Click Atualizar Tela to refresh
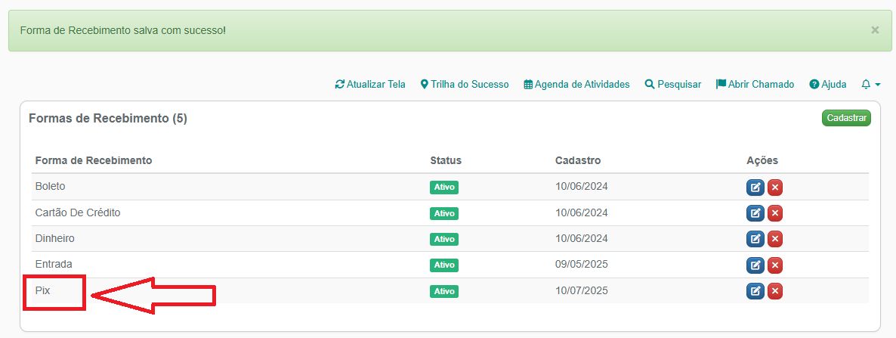 (x=370, y=85)
